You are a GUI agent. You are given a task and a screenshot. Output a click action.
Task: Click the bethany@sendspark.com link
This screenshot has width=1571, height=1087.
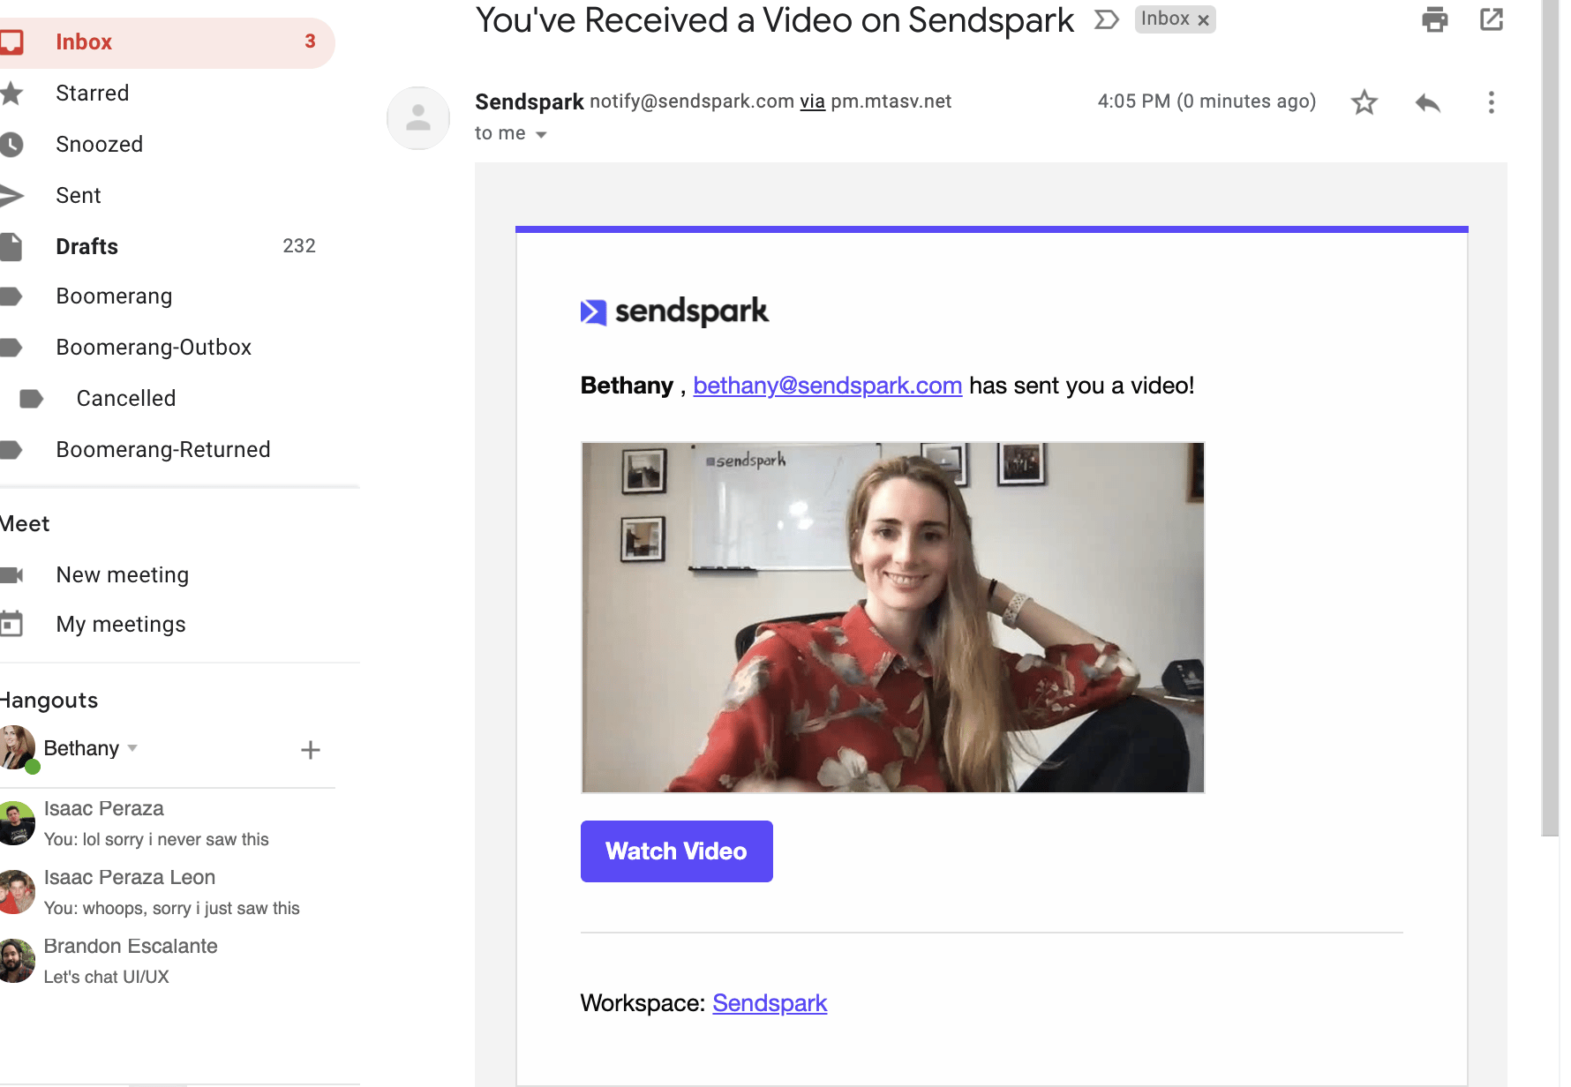[827, 386]
